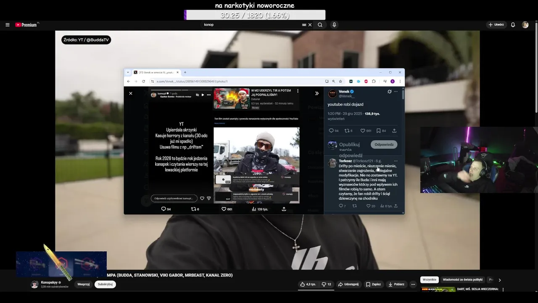Submit search with the magnifier button
Screen dimensions: 538x303
pos(320,25)
